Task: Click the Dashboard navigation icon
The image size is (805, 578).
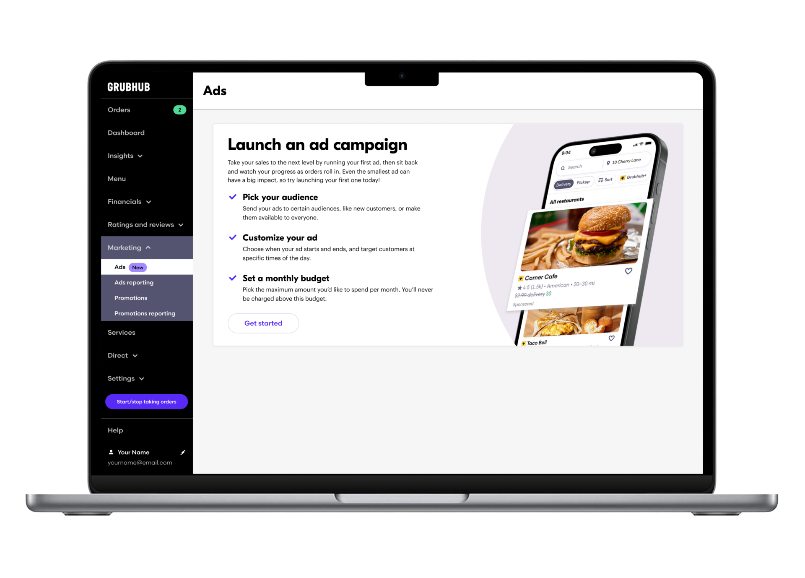Action: [126, 133]
